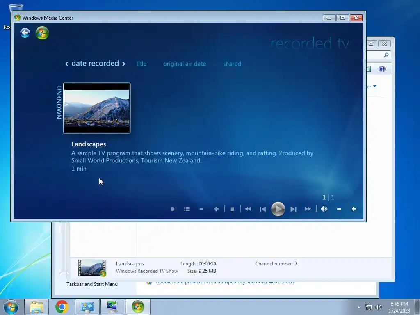Toggle the preview pane icon in Explorer
The width and height of the screenshot is (420, 315).
(x=369, y=69)
